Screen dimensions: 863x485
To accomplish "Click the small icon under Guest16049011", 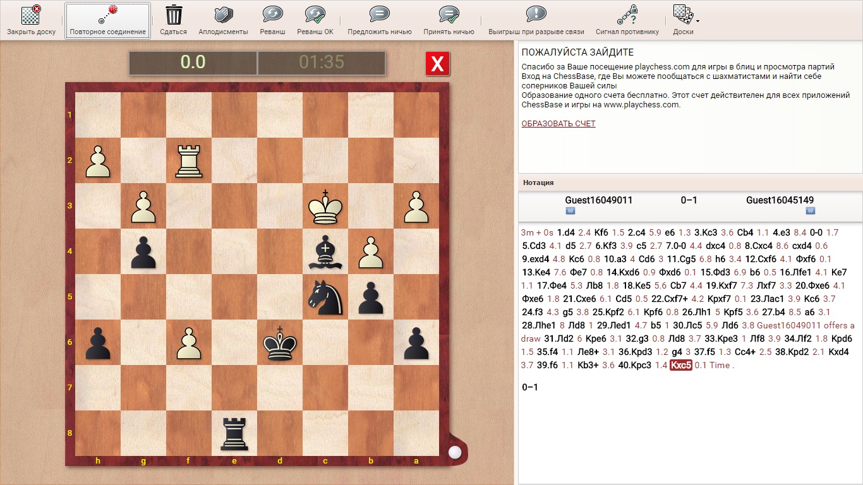I will 570,211.
